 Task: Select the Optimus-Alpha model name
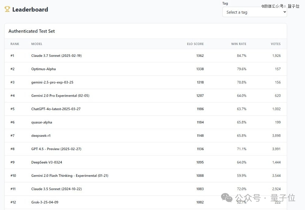tap(43, 69)
